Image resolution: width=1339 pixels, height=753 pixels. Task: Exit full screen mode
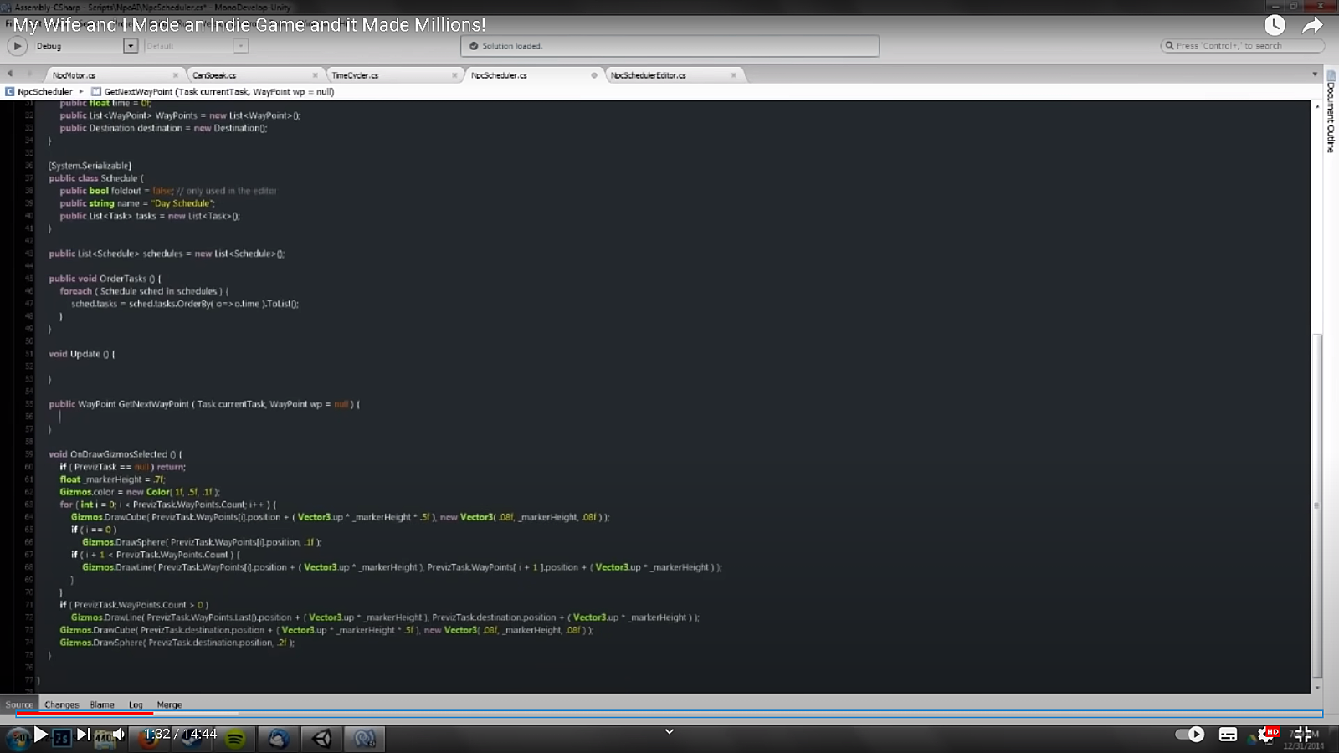(1304, 735)
